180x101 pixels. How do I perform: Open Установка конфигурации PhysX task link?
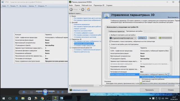coord(85,45)
